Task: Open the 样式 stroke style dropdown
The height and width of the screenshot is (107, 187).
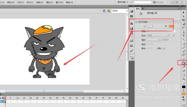Action: tap(159, 35)
